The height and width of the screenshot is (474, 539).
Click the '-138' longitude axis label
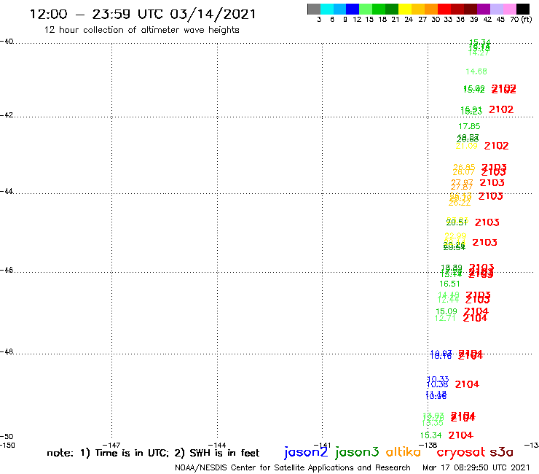point(428,445)
